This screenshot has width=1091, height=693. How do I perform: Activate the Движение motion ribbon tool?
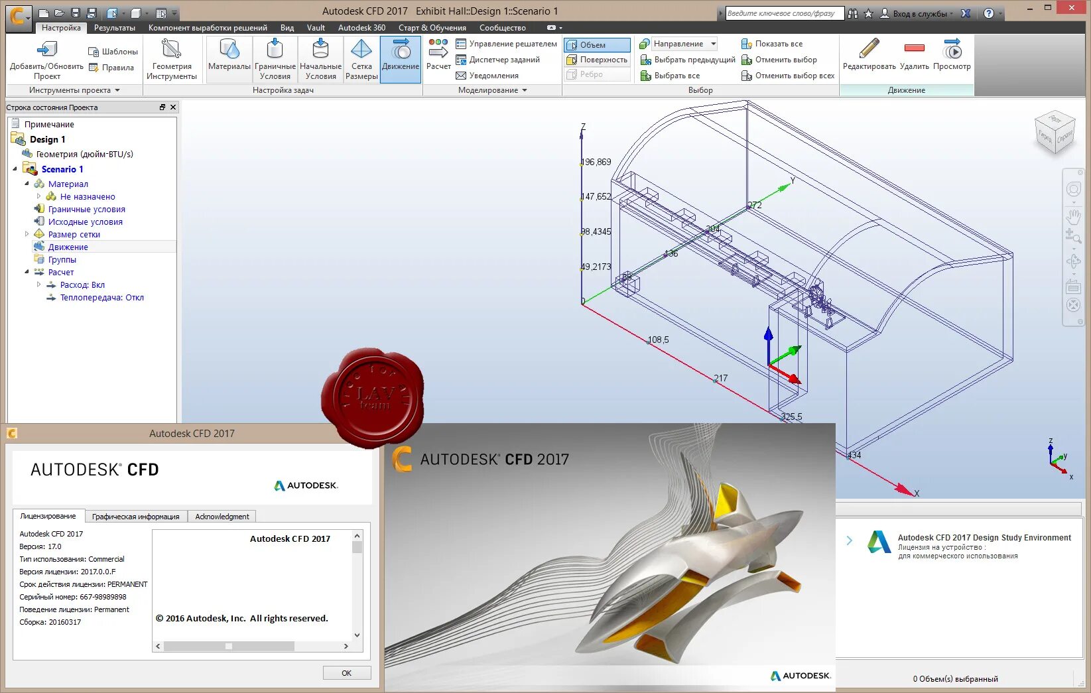tap(401, 59)
